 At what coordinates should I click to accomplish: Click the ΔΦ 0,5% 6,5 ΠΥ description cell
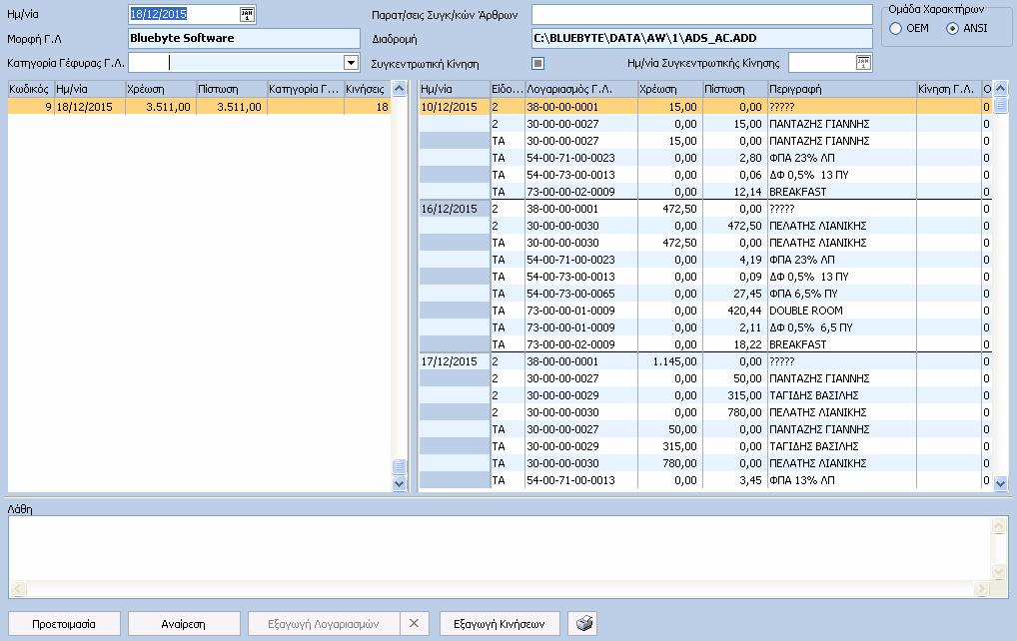tap(842, 327)
